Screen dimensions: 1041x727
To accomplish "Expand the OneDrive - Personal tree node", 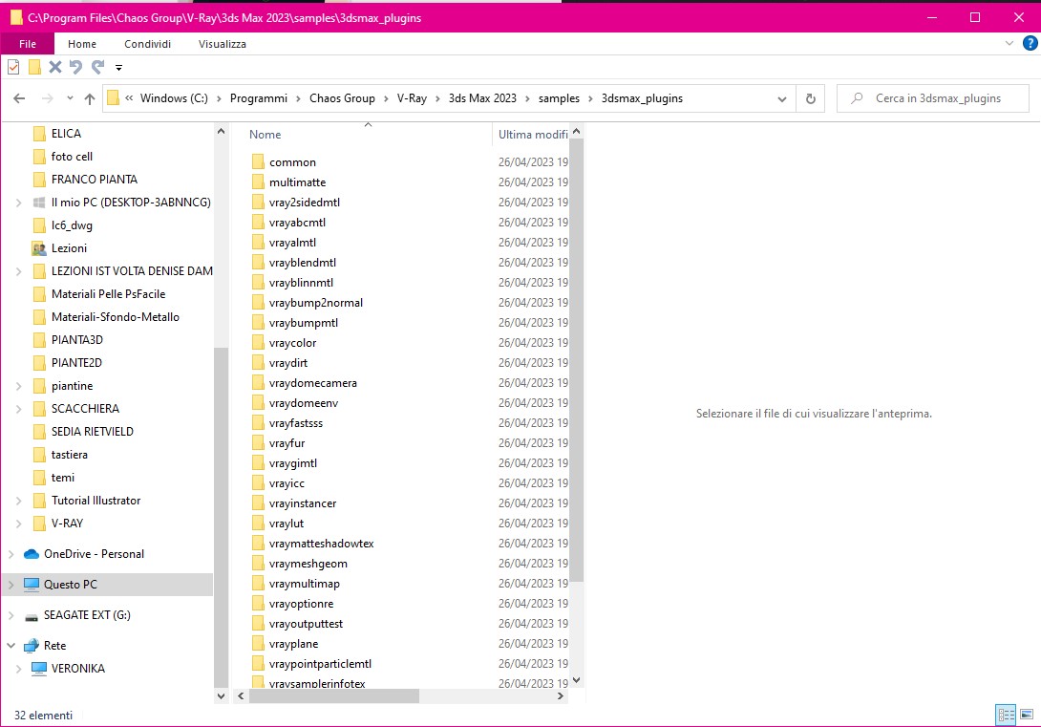I will 11,554.
